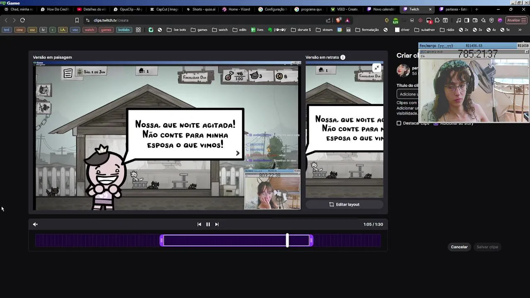Switch to the Shorts - quso.ai tab

tap(201, 9)
